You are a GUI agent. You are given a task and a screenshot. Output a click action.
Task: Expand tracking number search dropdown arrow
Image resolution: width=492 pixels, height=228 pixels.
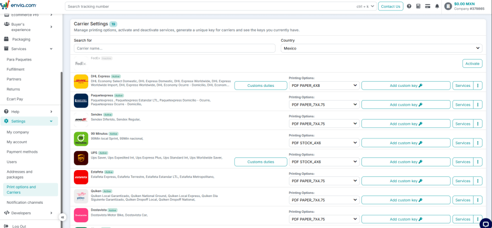[373, 6]
